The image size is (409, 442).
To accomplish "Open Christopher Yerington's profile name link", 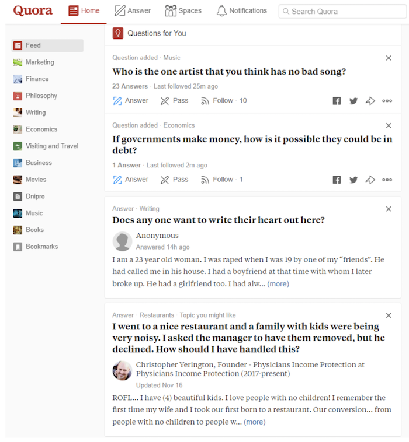I will coord(250,369).
